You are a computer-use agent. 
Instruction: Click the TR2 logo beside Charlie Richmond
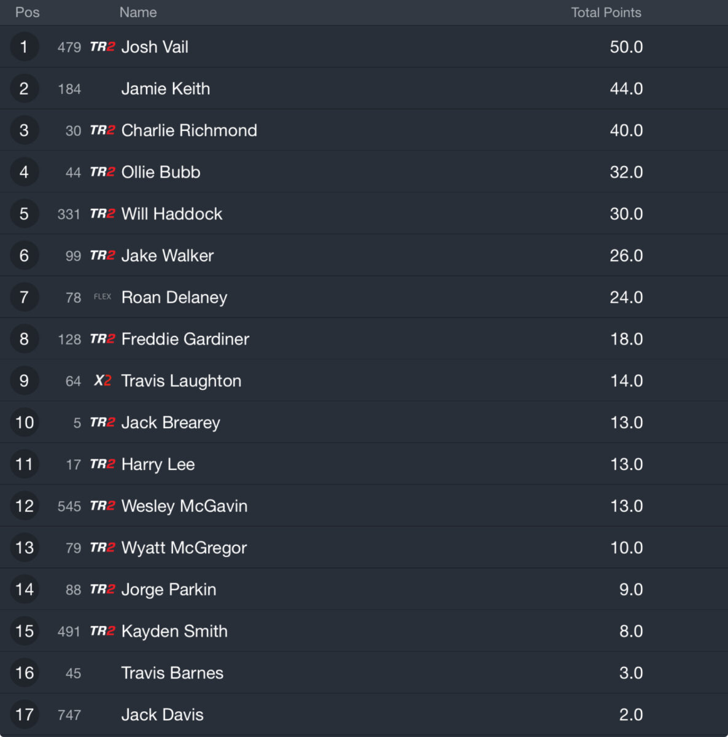point(102,130)
